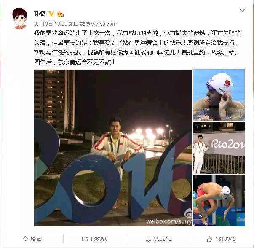This screenshot has height=248, width=254.
Task: Toggle like on count 1613342
Action: [225, 239]
